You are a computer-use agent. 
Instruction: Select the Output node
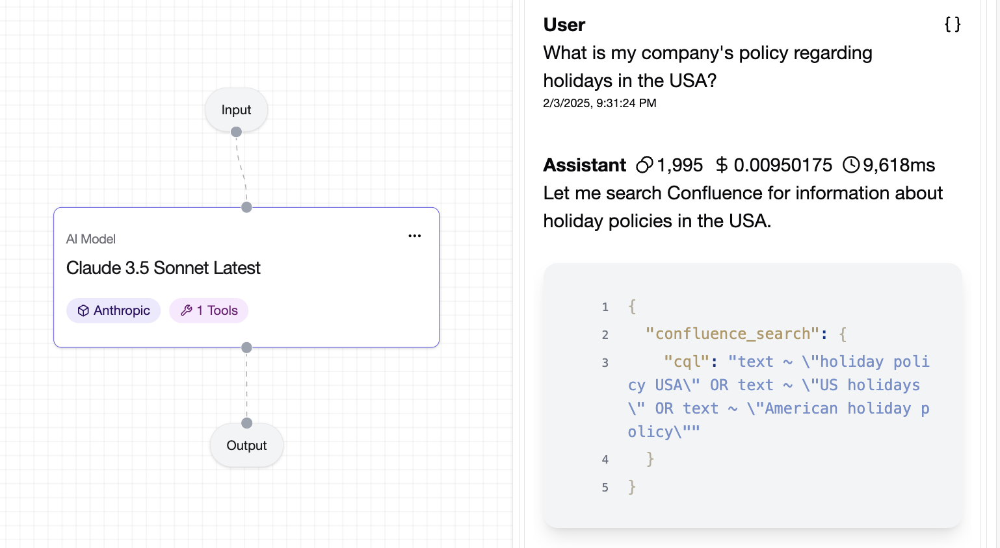(246, 445)
